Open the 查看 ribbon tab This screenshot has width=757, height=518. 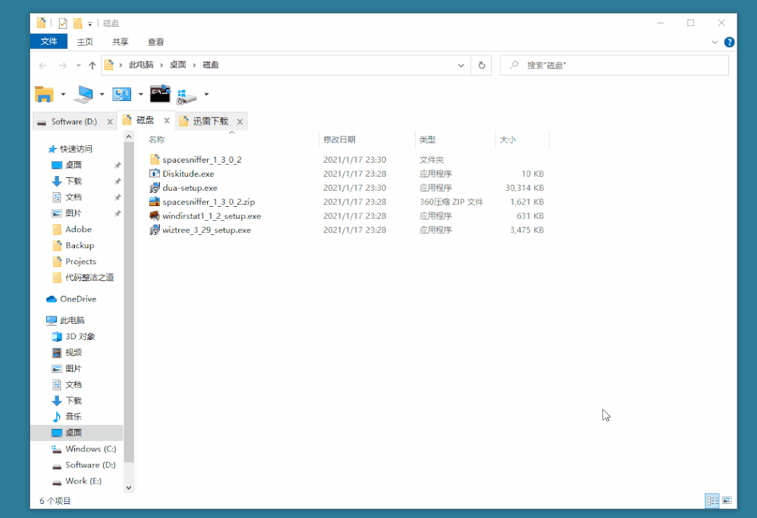tap(156, 42)
